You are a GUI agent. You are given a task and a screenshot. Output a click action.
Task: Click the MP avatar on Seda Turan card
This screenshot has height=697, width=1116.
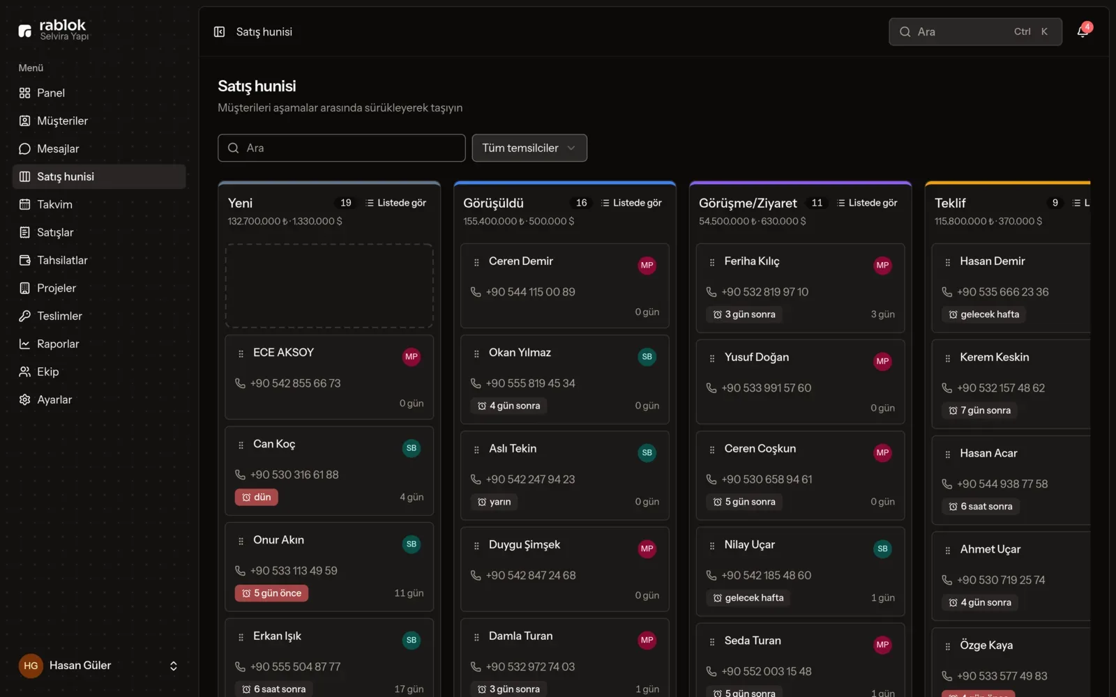click(x=882, y=645)
